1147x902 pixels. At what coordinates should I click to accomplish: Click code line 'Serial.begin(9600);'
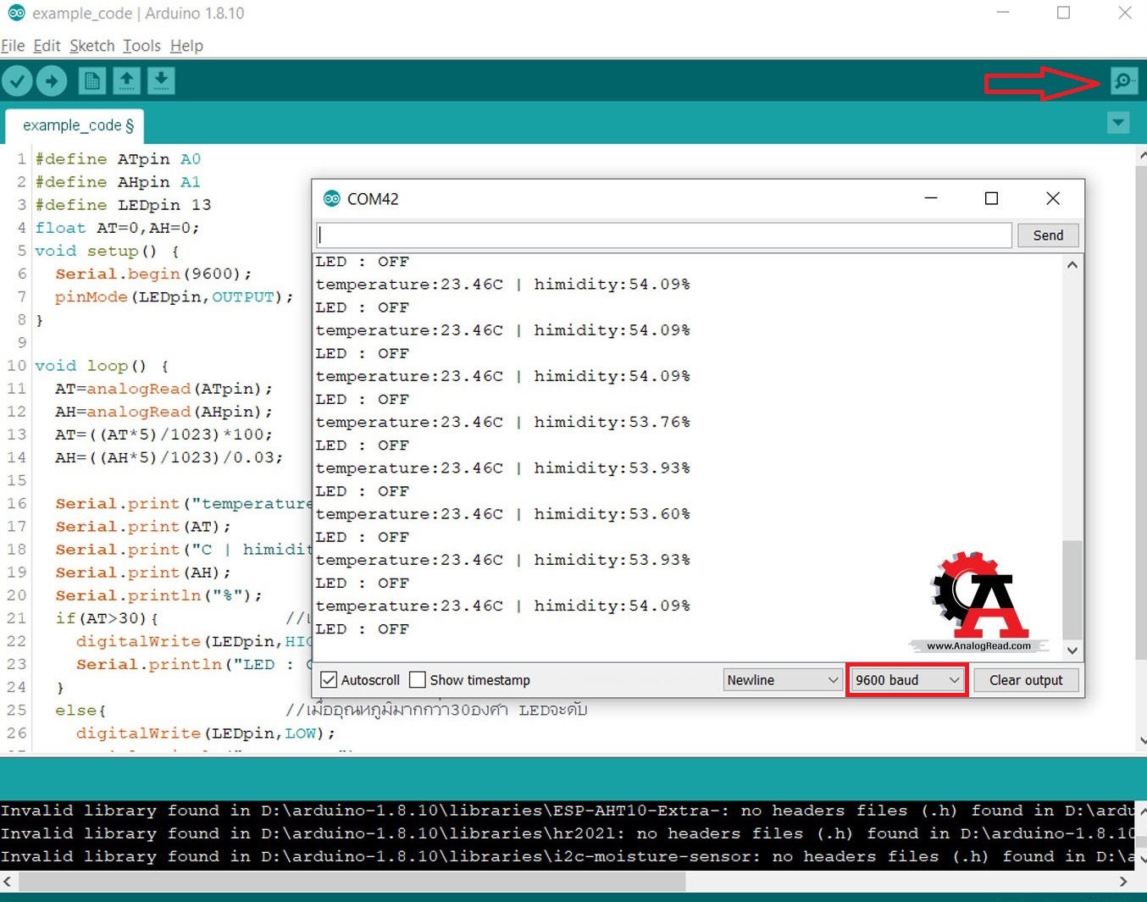153,274
